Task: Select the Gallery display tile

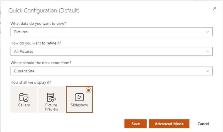Action: click(24, 99)
